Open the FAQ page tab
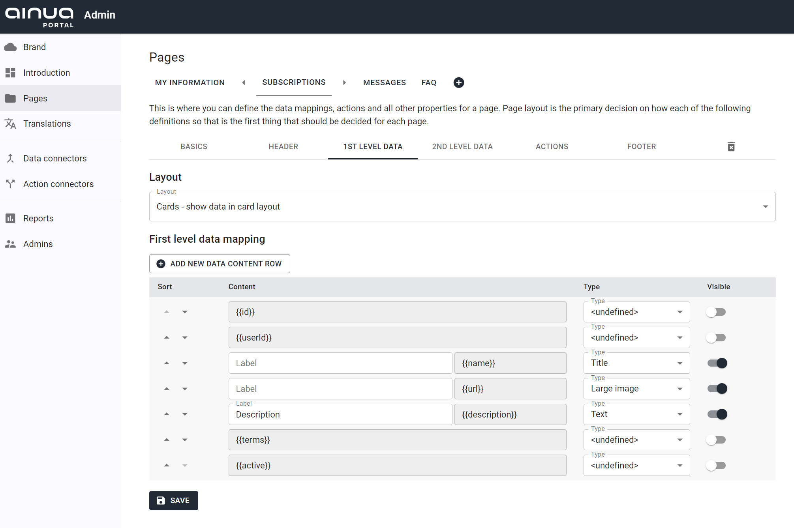 coord(429,82)
